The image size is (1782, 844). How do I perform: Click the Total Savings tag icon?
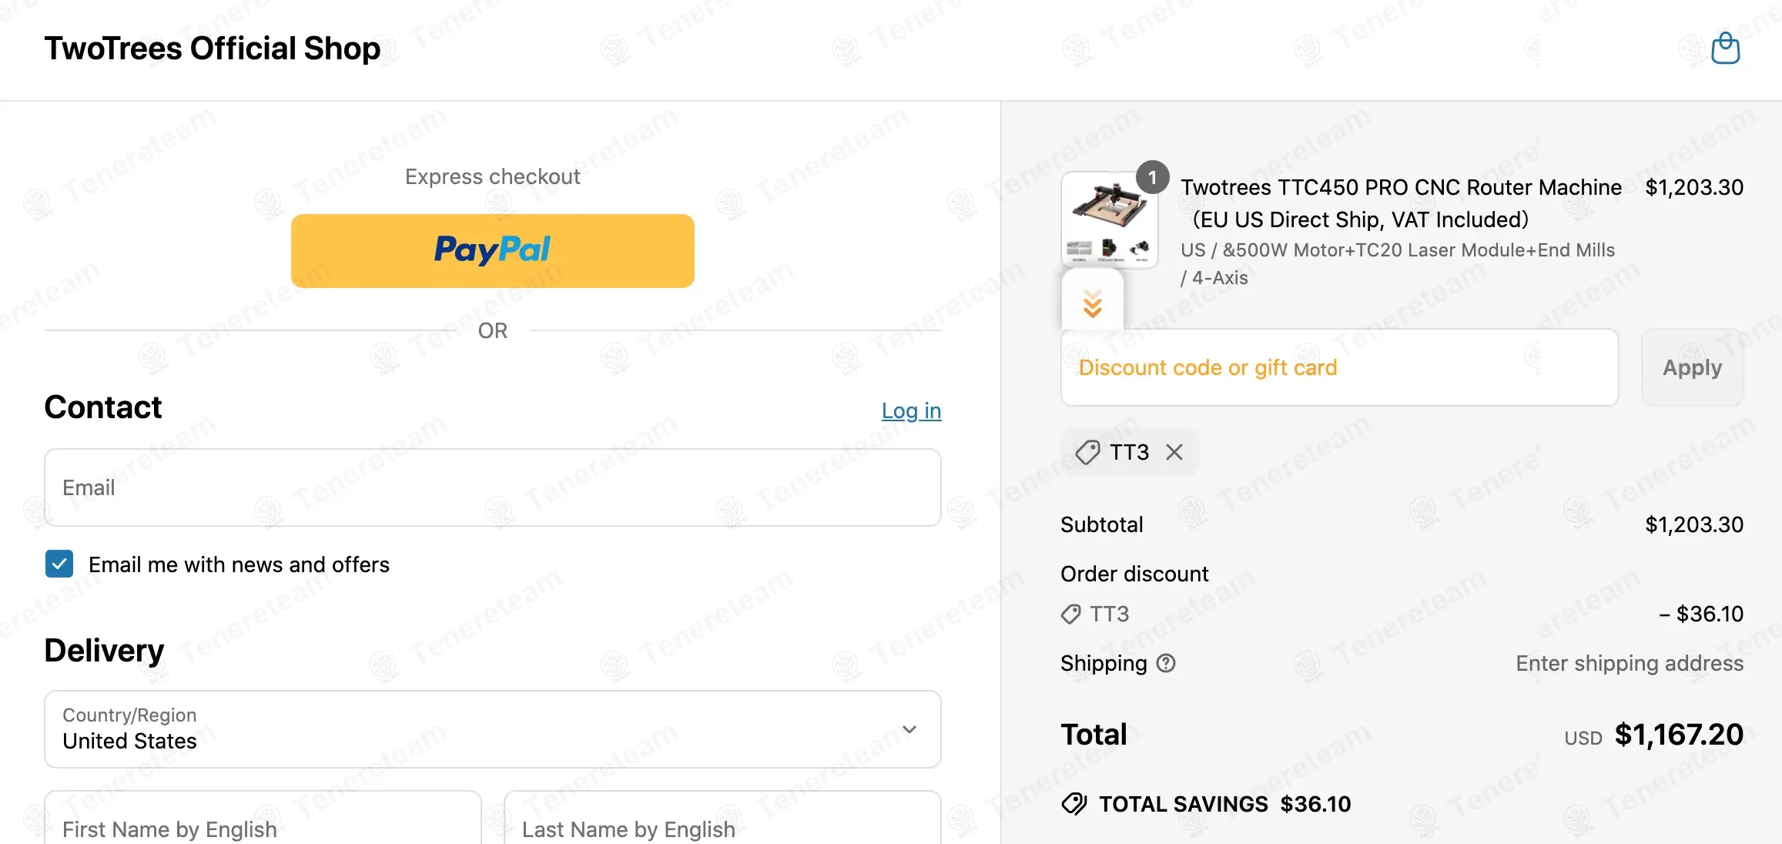click(1074, 804)
